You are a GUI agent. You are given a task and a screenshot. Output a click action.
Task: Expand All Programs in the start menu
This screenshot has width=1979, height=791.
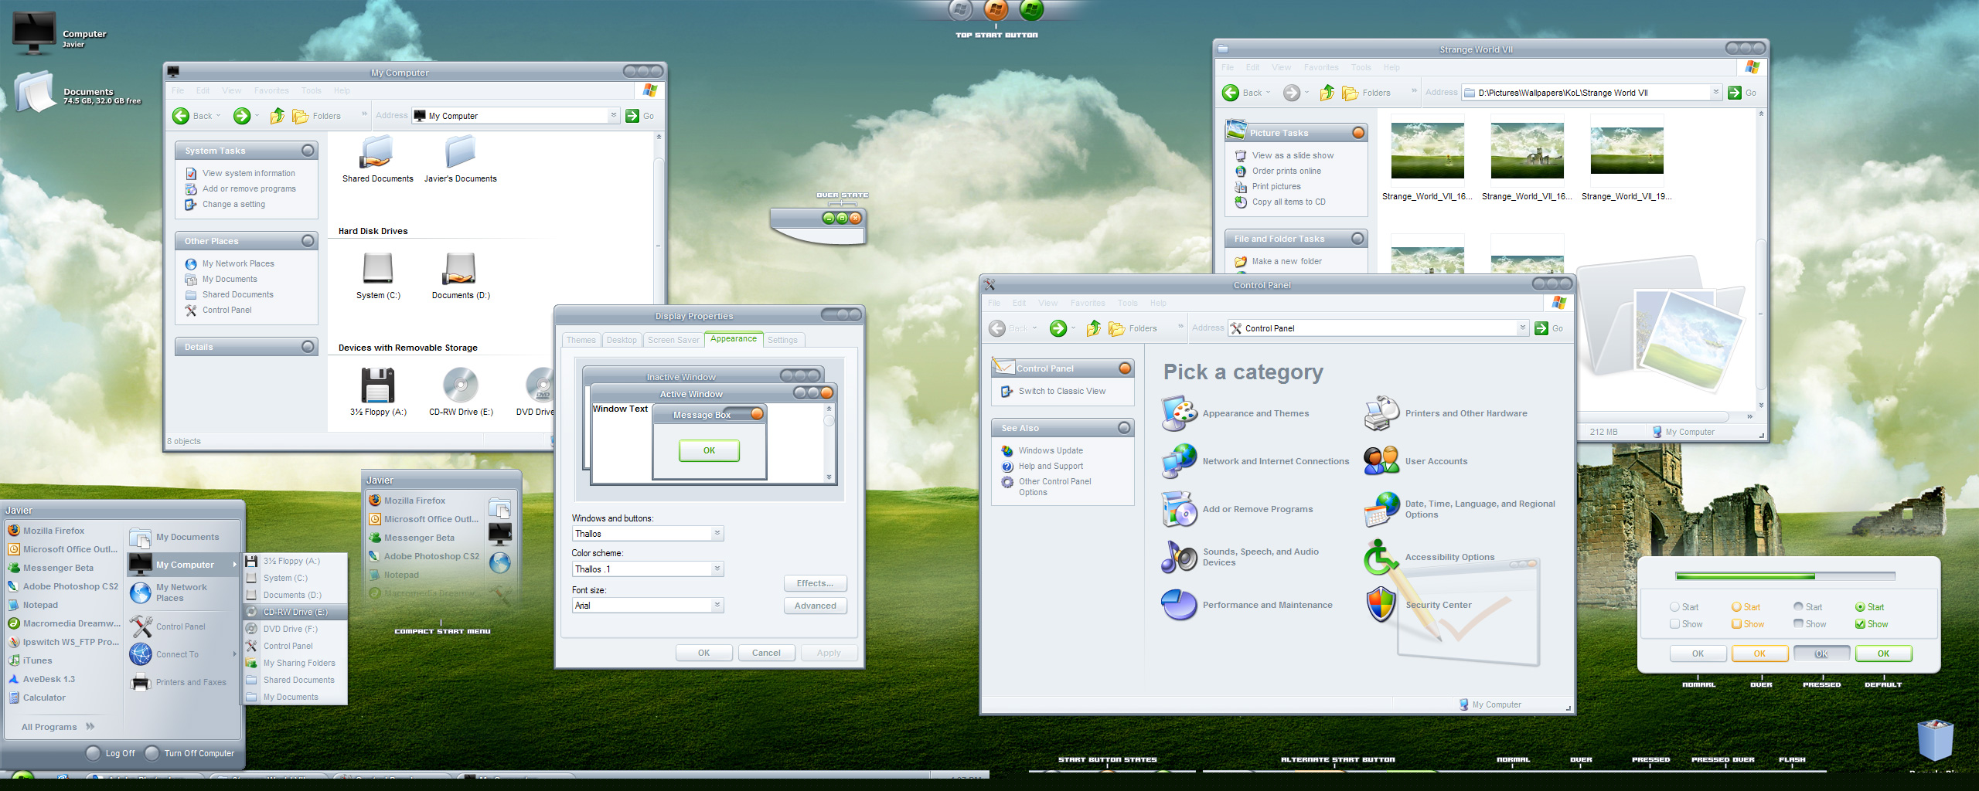click(58, 727)
